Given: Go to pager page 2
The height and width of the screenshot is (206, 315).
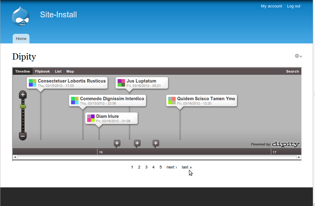Looking at the screenshot, I should (x=139, y=167).
